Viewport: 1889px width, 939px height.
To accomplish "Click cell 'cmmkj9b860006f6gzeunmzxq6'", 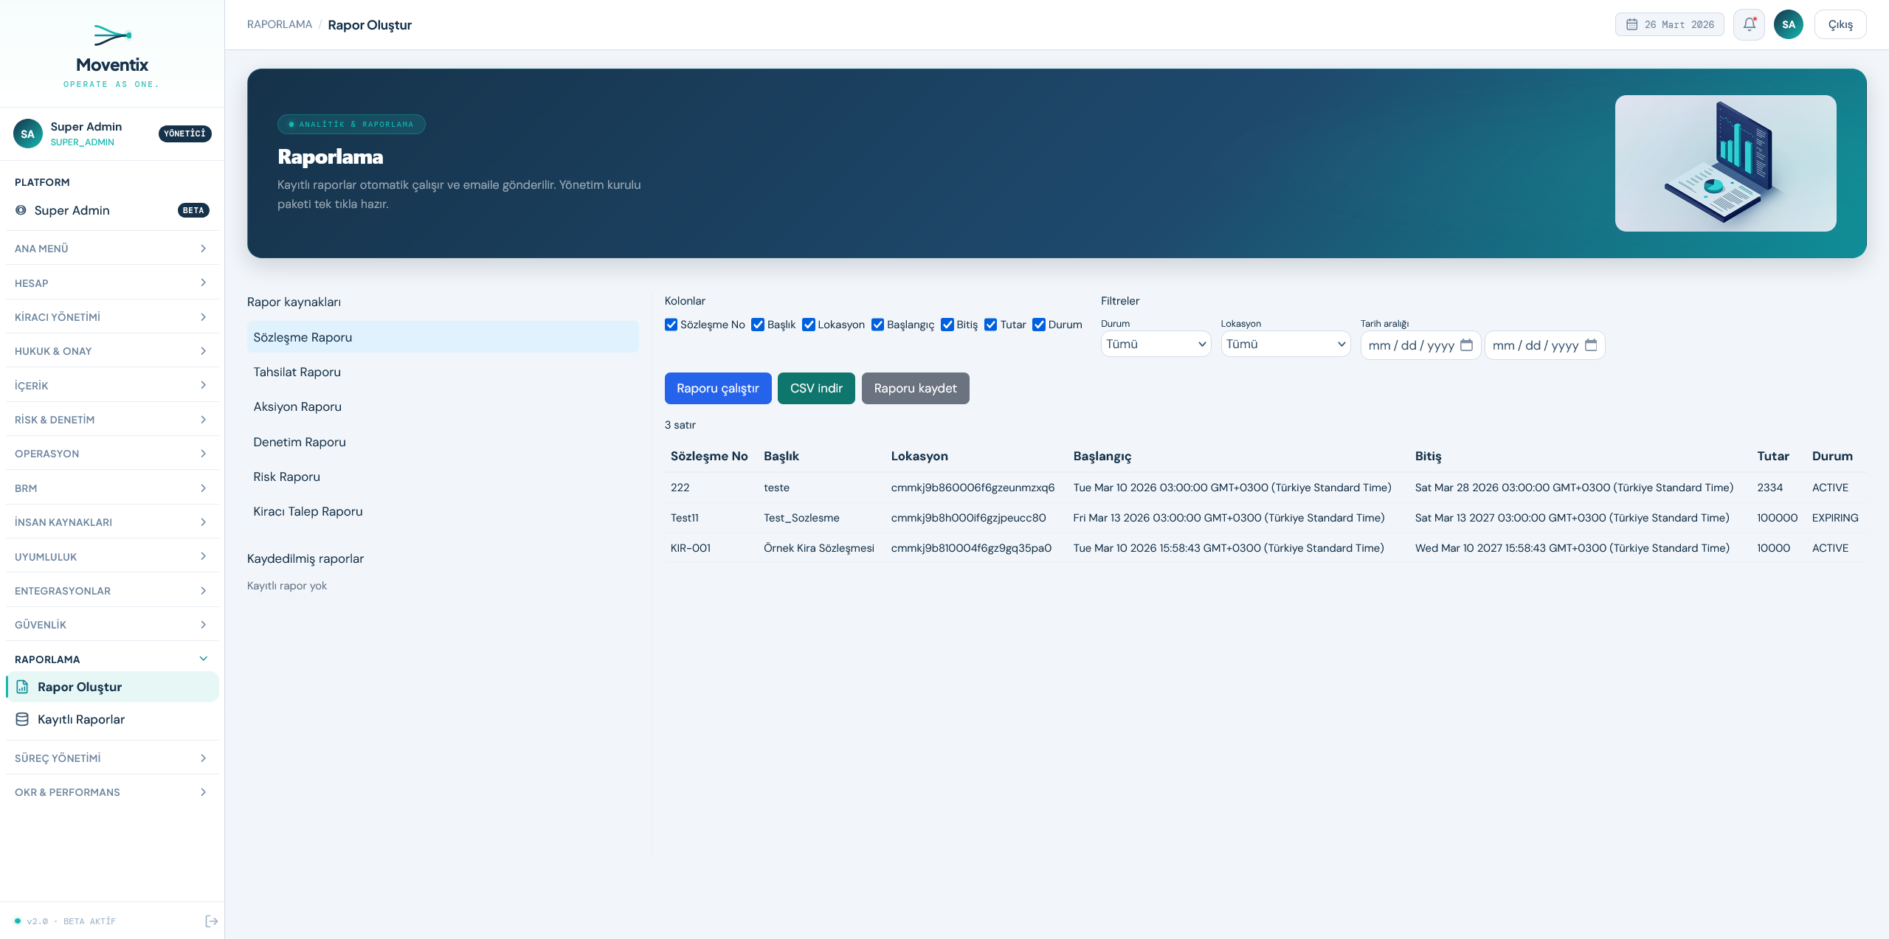I will 973,488.
